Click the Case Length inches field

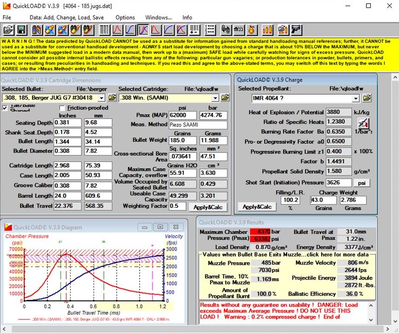pos(68,175)
